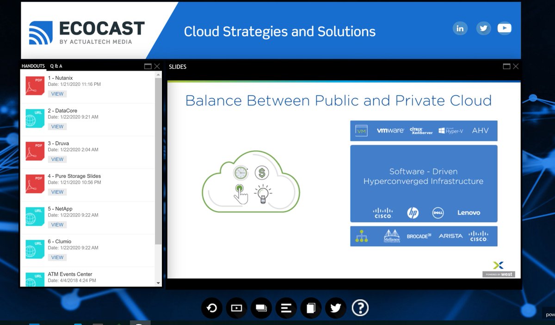Close the Handouts panel

coord(157,66)
